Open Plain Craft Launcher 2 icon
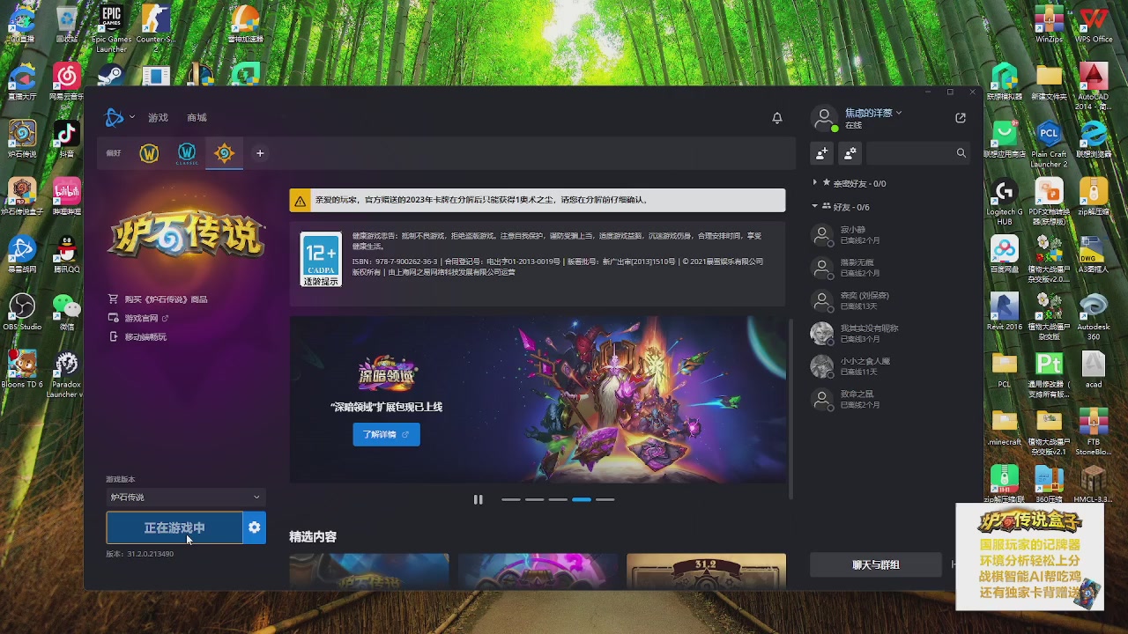1128x634 pixels. point(1049,144)
